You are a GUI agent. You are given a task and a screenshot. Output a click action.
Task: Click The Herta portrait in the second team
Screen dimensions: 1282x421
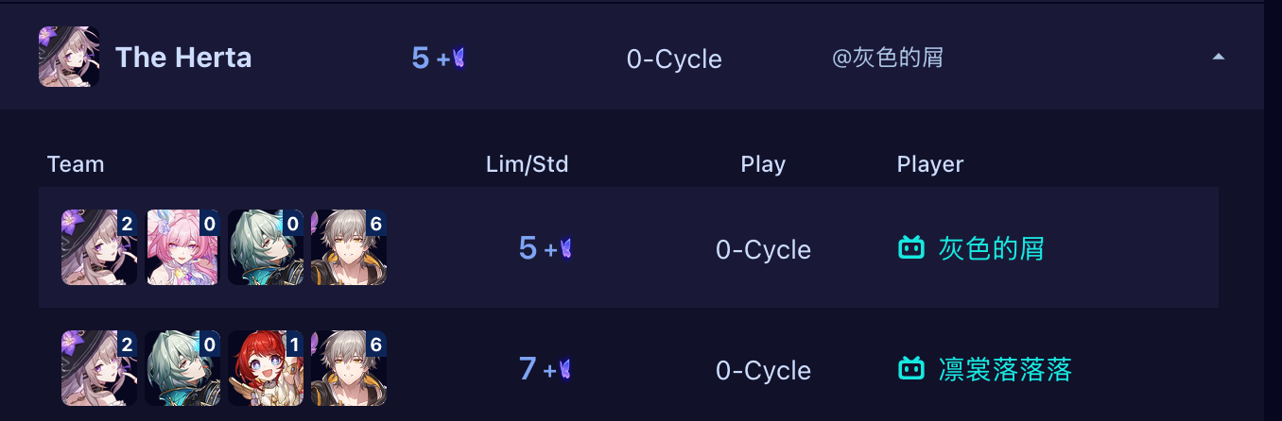point(99,368)
